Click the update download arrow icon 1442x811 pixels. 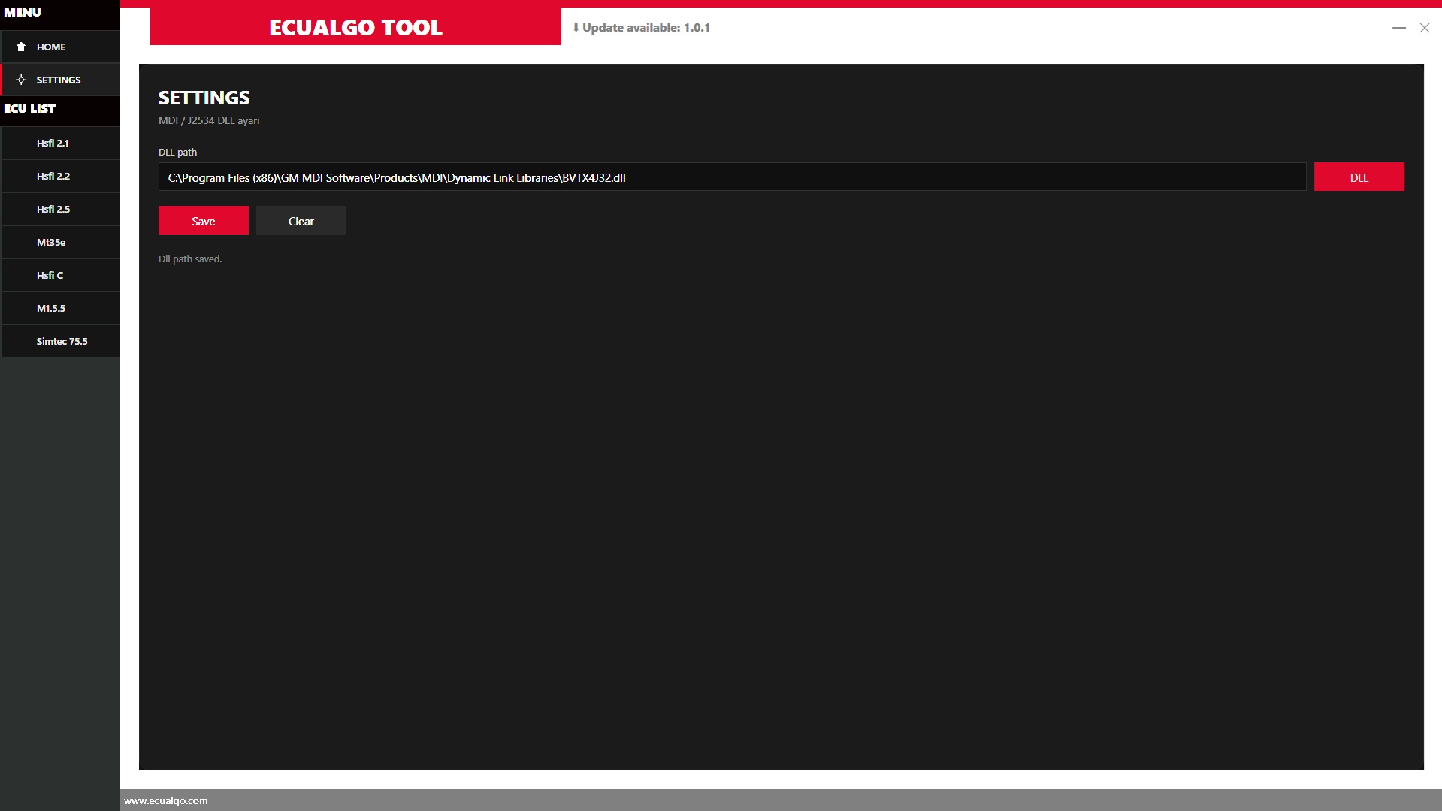point(576,27)
